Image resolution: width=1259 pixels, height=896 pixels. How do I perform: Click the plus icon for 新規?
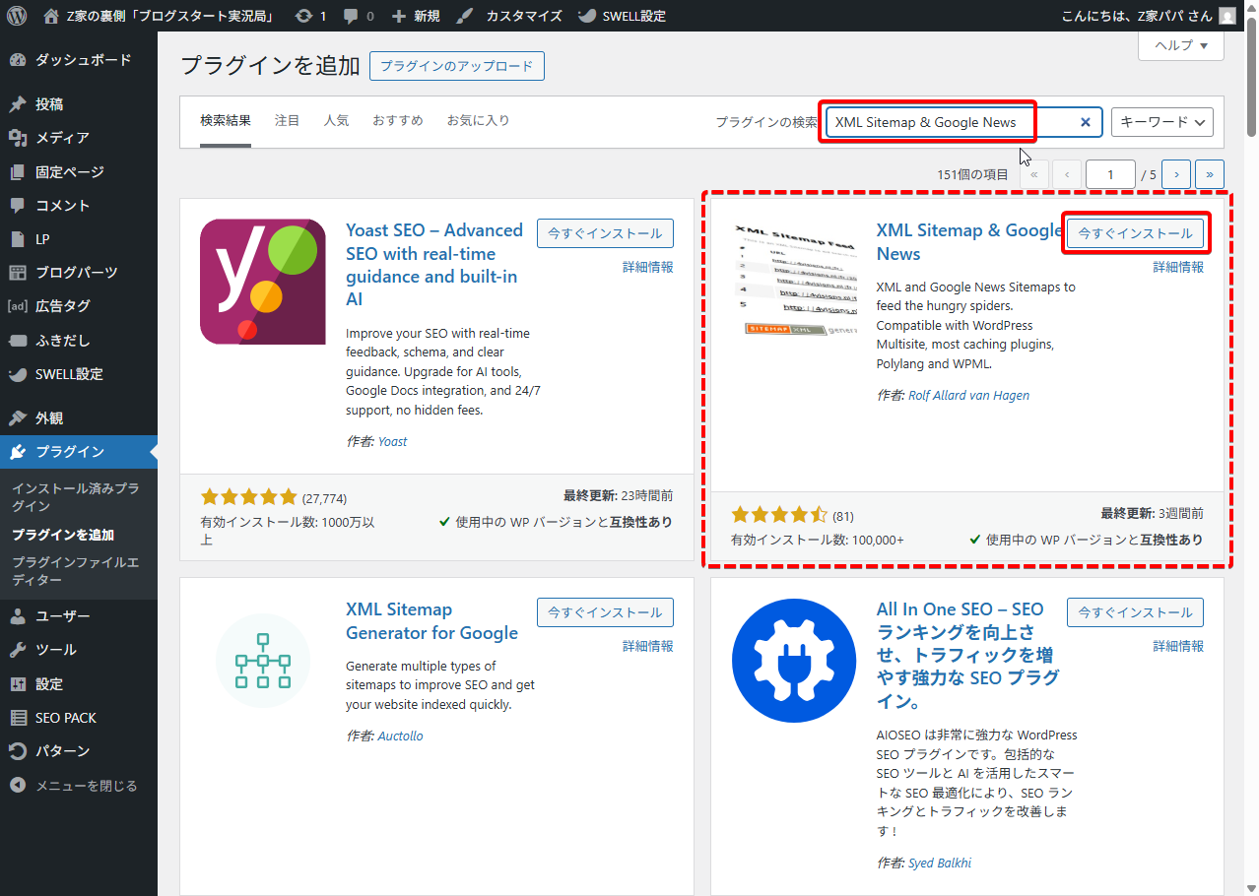tap(398, 16)
